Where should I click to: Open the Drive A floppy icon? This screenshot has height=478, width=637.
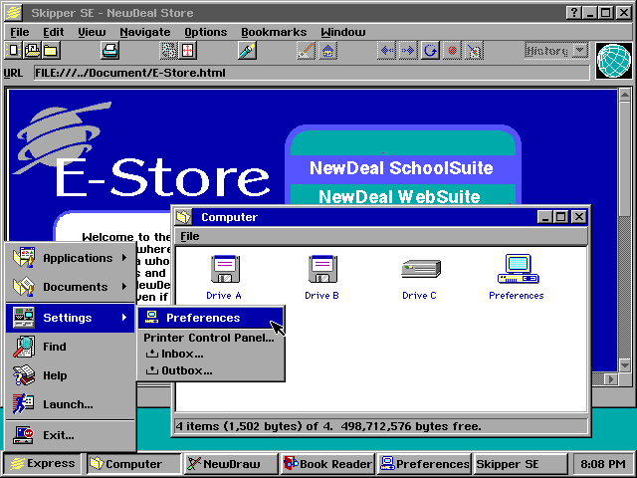click(x=224, y=270)
